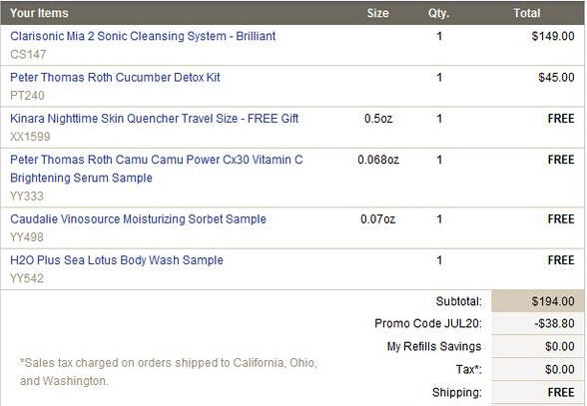Open Peter Thomas Roth Cucumber Detox Kit link
The width and height of the screenshot is (587, 406).
pyautogui.click(x=115, y=77)
